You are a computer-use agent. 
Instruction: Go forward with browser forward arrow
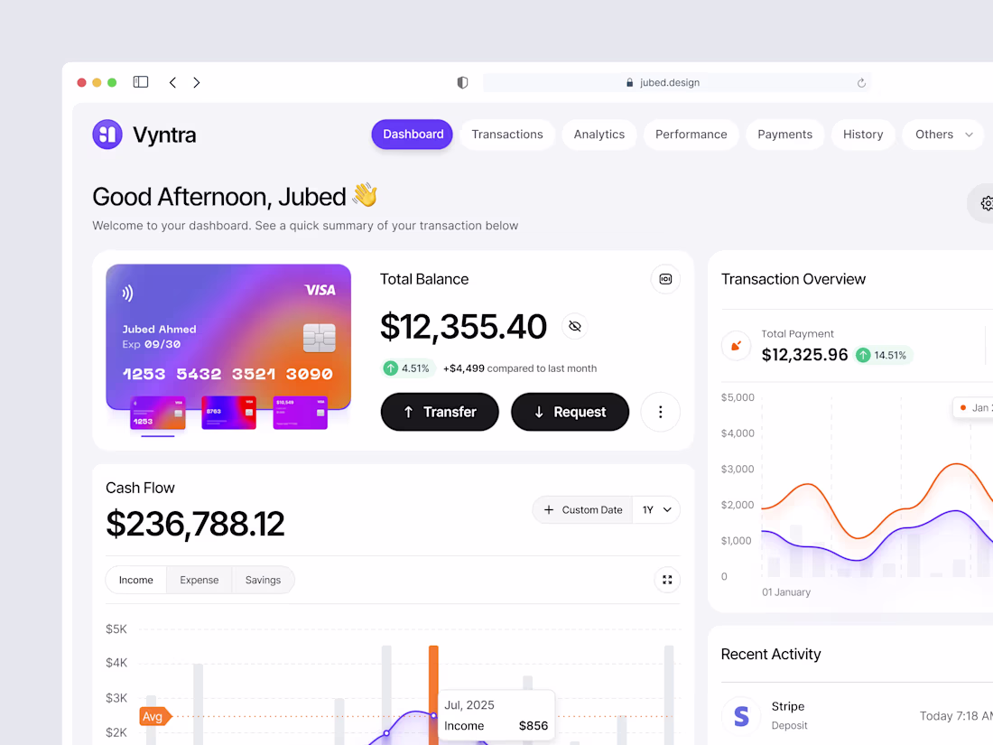pos(196,82)
